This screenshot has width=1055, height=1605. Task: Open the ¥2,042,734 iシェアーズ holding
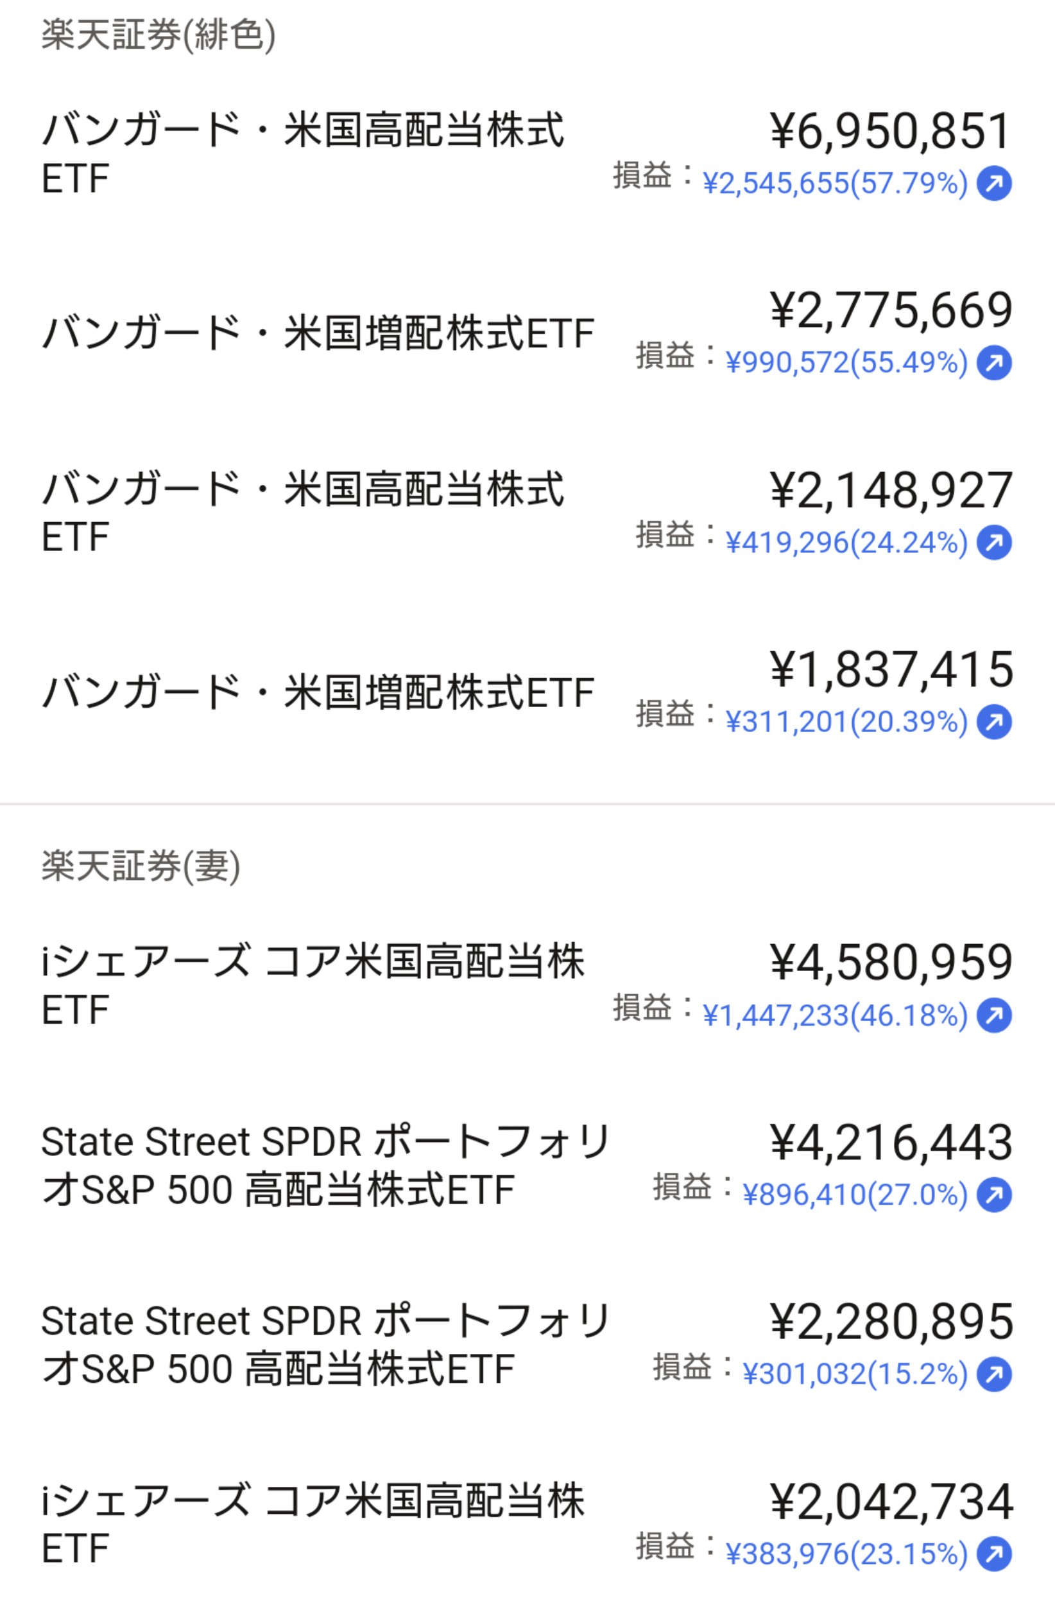[x=527, y=1524]
